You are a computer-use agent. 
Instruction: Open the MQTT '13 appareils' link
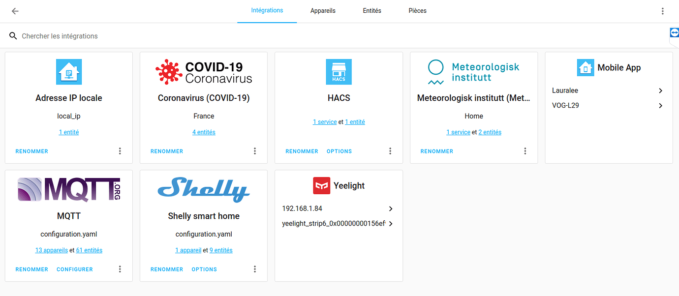52,250
